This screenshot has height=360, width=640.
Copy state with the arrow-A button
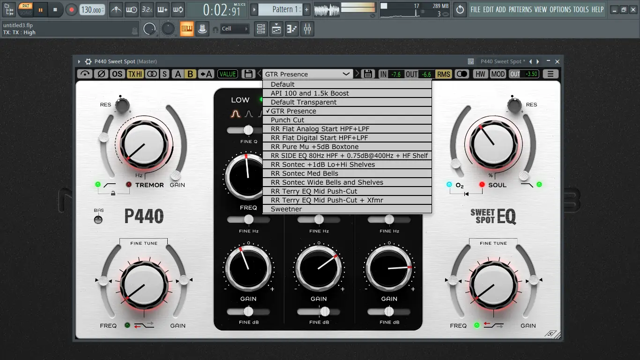click(x=206, y=74)
